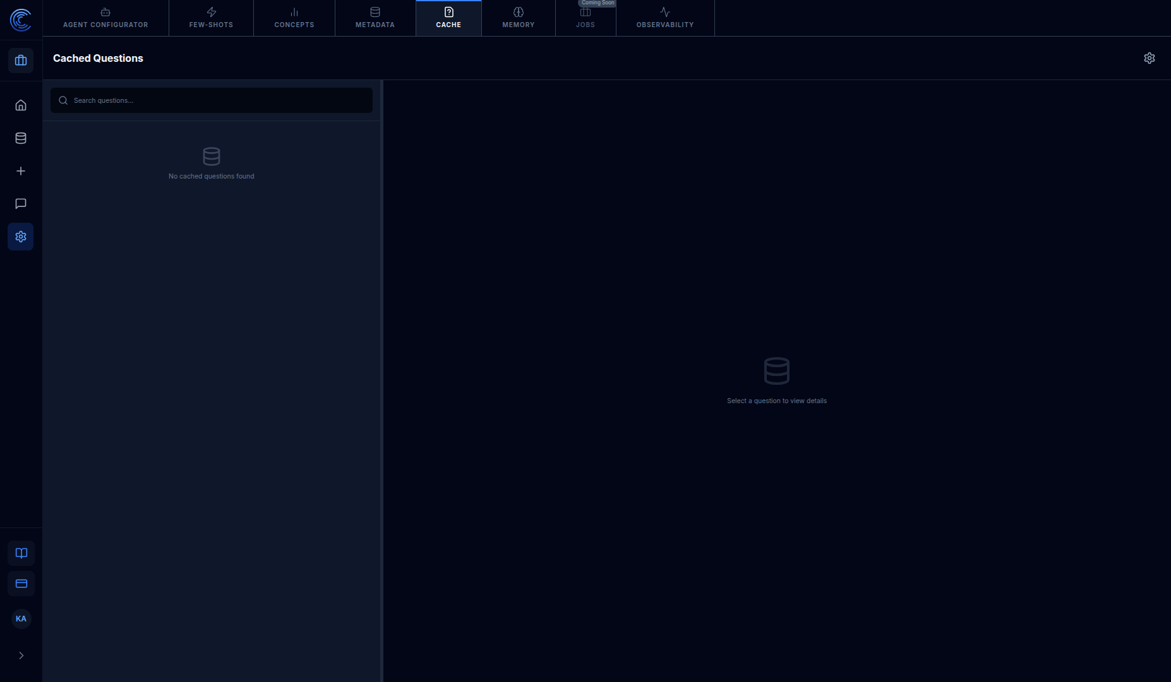The image size is (1171, 682).
Task: Click 'No cached questions found' text
Action: pos(212,176)
